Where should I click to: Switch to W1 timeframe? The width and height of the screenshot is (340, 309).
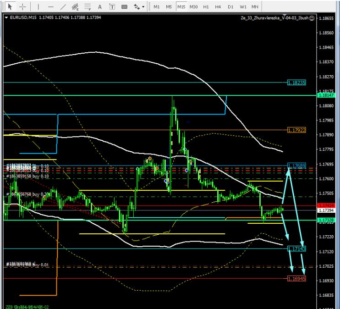(243, 7)
